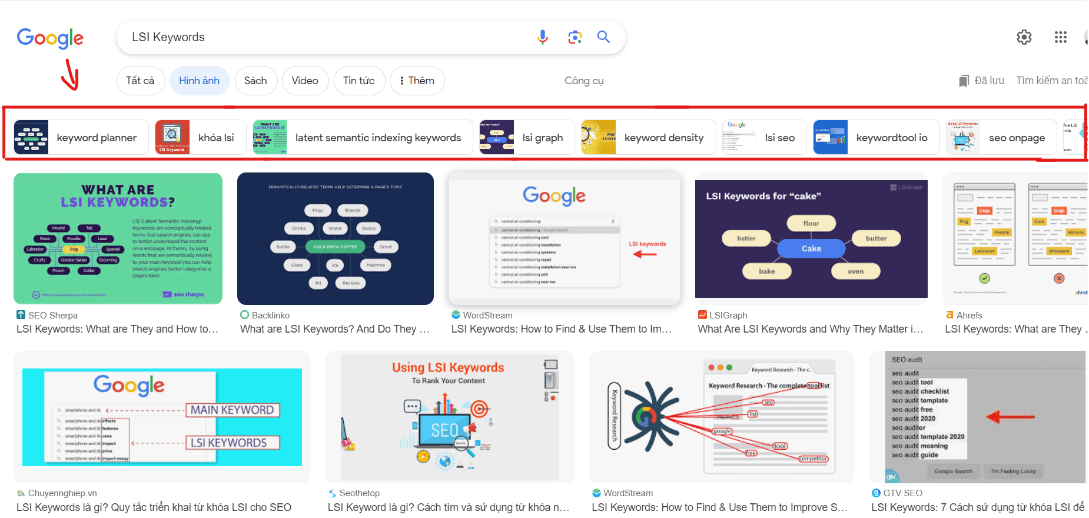This screenshot has height=518, width=1089.
Task: Select the Tin tức tab
Action: click(x=358, y=81)
